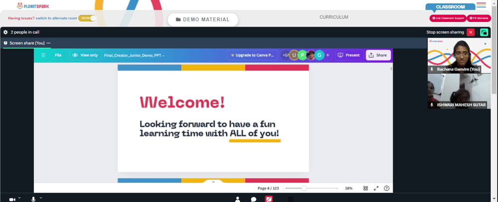Expand microphone options chevron
This screenshot has width=498, height=202.
coord(41,198)
